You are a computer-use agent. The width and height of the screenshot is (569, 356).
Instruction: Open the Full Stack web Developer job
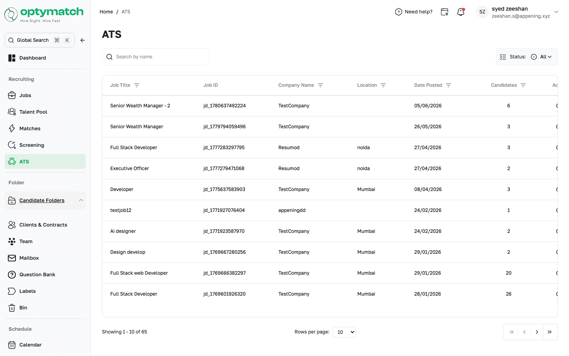click(139, 273)
